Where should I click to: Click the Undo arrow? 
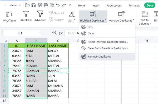pos(58,5)
